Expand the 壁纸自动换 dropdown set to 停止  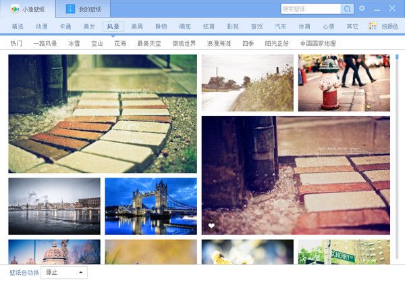tap(64, 272)
